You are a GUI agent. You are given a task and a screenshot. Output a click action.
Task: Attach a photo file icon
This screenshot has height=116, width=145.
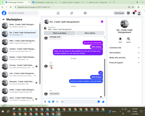[49, 101]
